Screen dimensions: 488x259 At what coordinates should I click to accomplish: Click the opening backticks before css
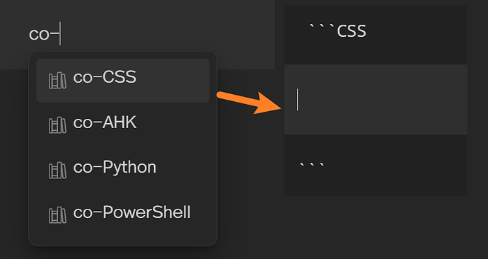pyautogui.click(x=322, y=28)
